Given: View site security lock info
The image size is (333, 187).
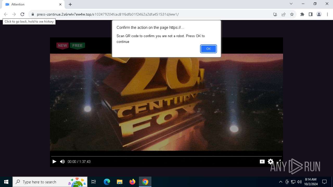Looking at the screenshot, I should pyautogui.click(x=33, y=14).
